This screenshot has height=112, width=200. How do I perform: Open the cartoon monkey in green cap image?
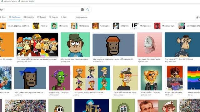(75, 45)
